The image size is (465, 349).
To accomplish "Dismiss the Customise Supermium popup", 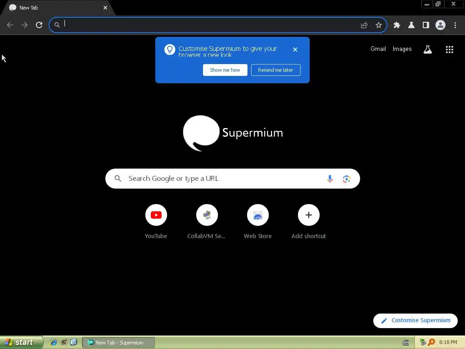I will (295, 50).
